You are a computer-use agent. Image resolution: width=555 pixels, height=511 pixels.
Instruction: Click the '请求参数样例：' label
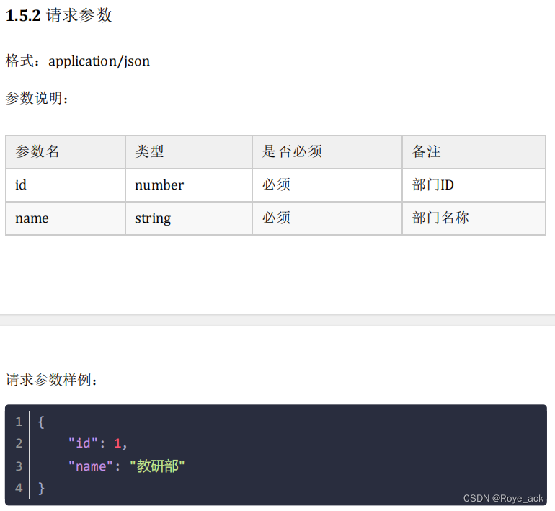point(51,380)
